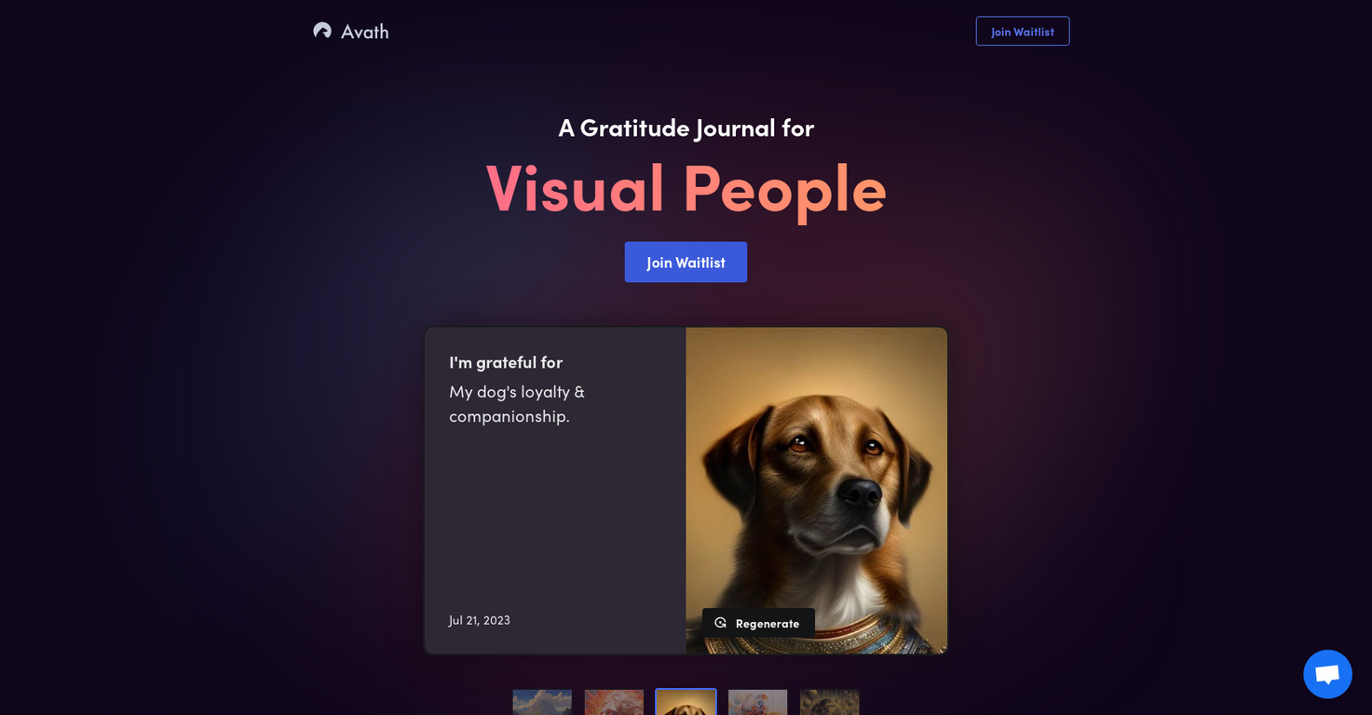Click the Avath logo icon

(x=322, y=31)
